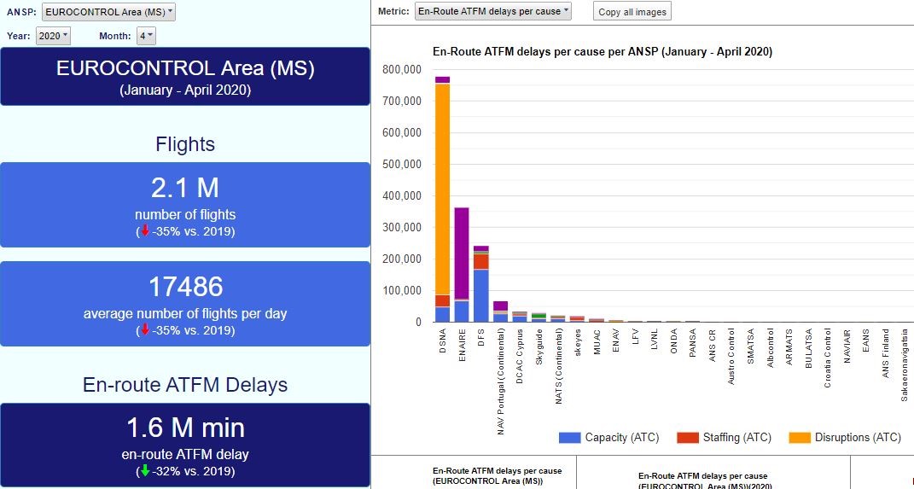Viewport: 914px width, 489px height.
Task: Click the red down arrow under number of flights
Action: (145, 230)
